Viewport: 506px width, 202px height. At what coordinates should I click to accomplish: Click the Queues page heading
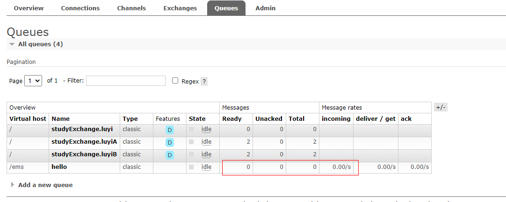[x=28, y=32]
